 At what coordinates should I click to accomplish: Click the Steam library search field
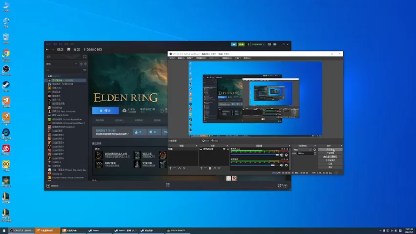click(64, 70)
